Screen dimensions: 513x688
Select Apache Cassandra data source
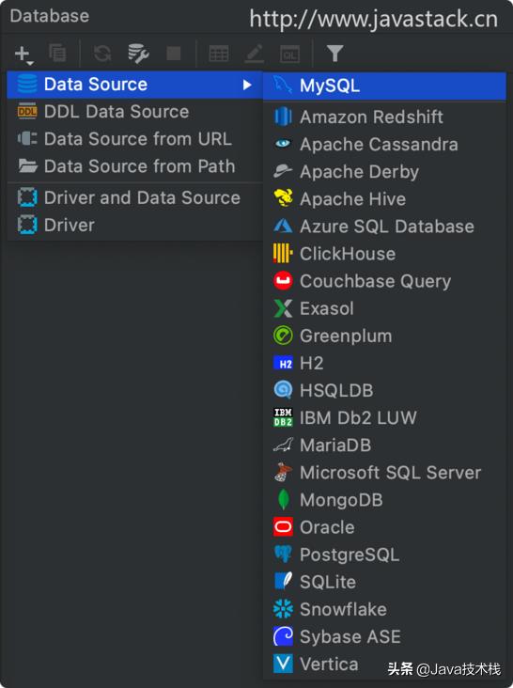tap(384, 145)
